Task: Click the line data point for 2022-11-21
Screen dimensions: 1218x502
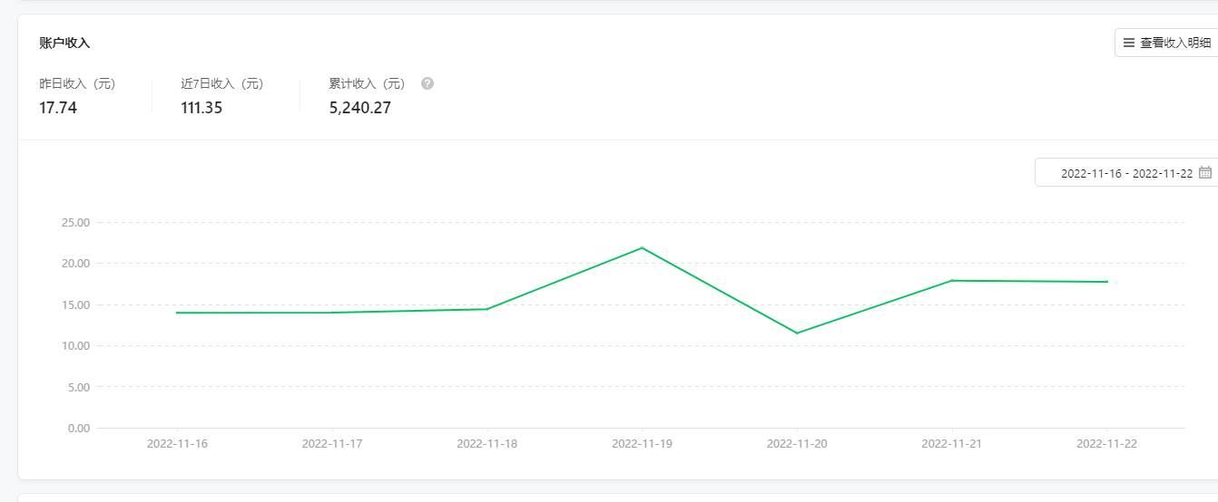Action: [x=951, y=280]
